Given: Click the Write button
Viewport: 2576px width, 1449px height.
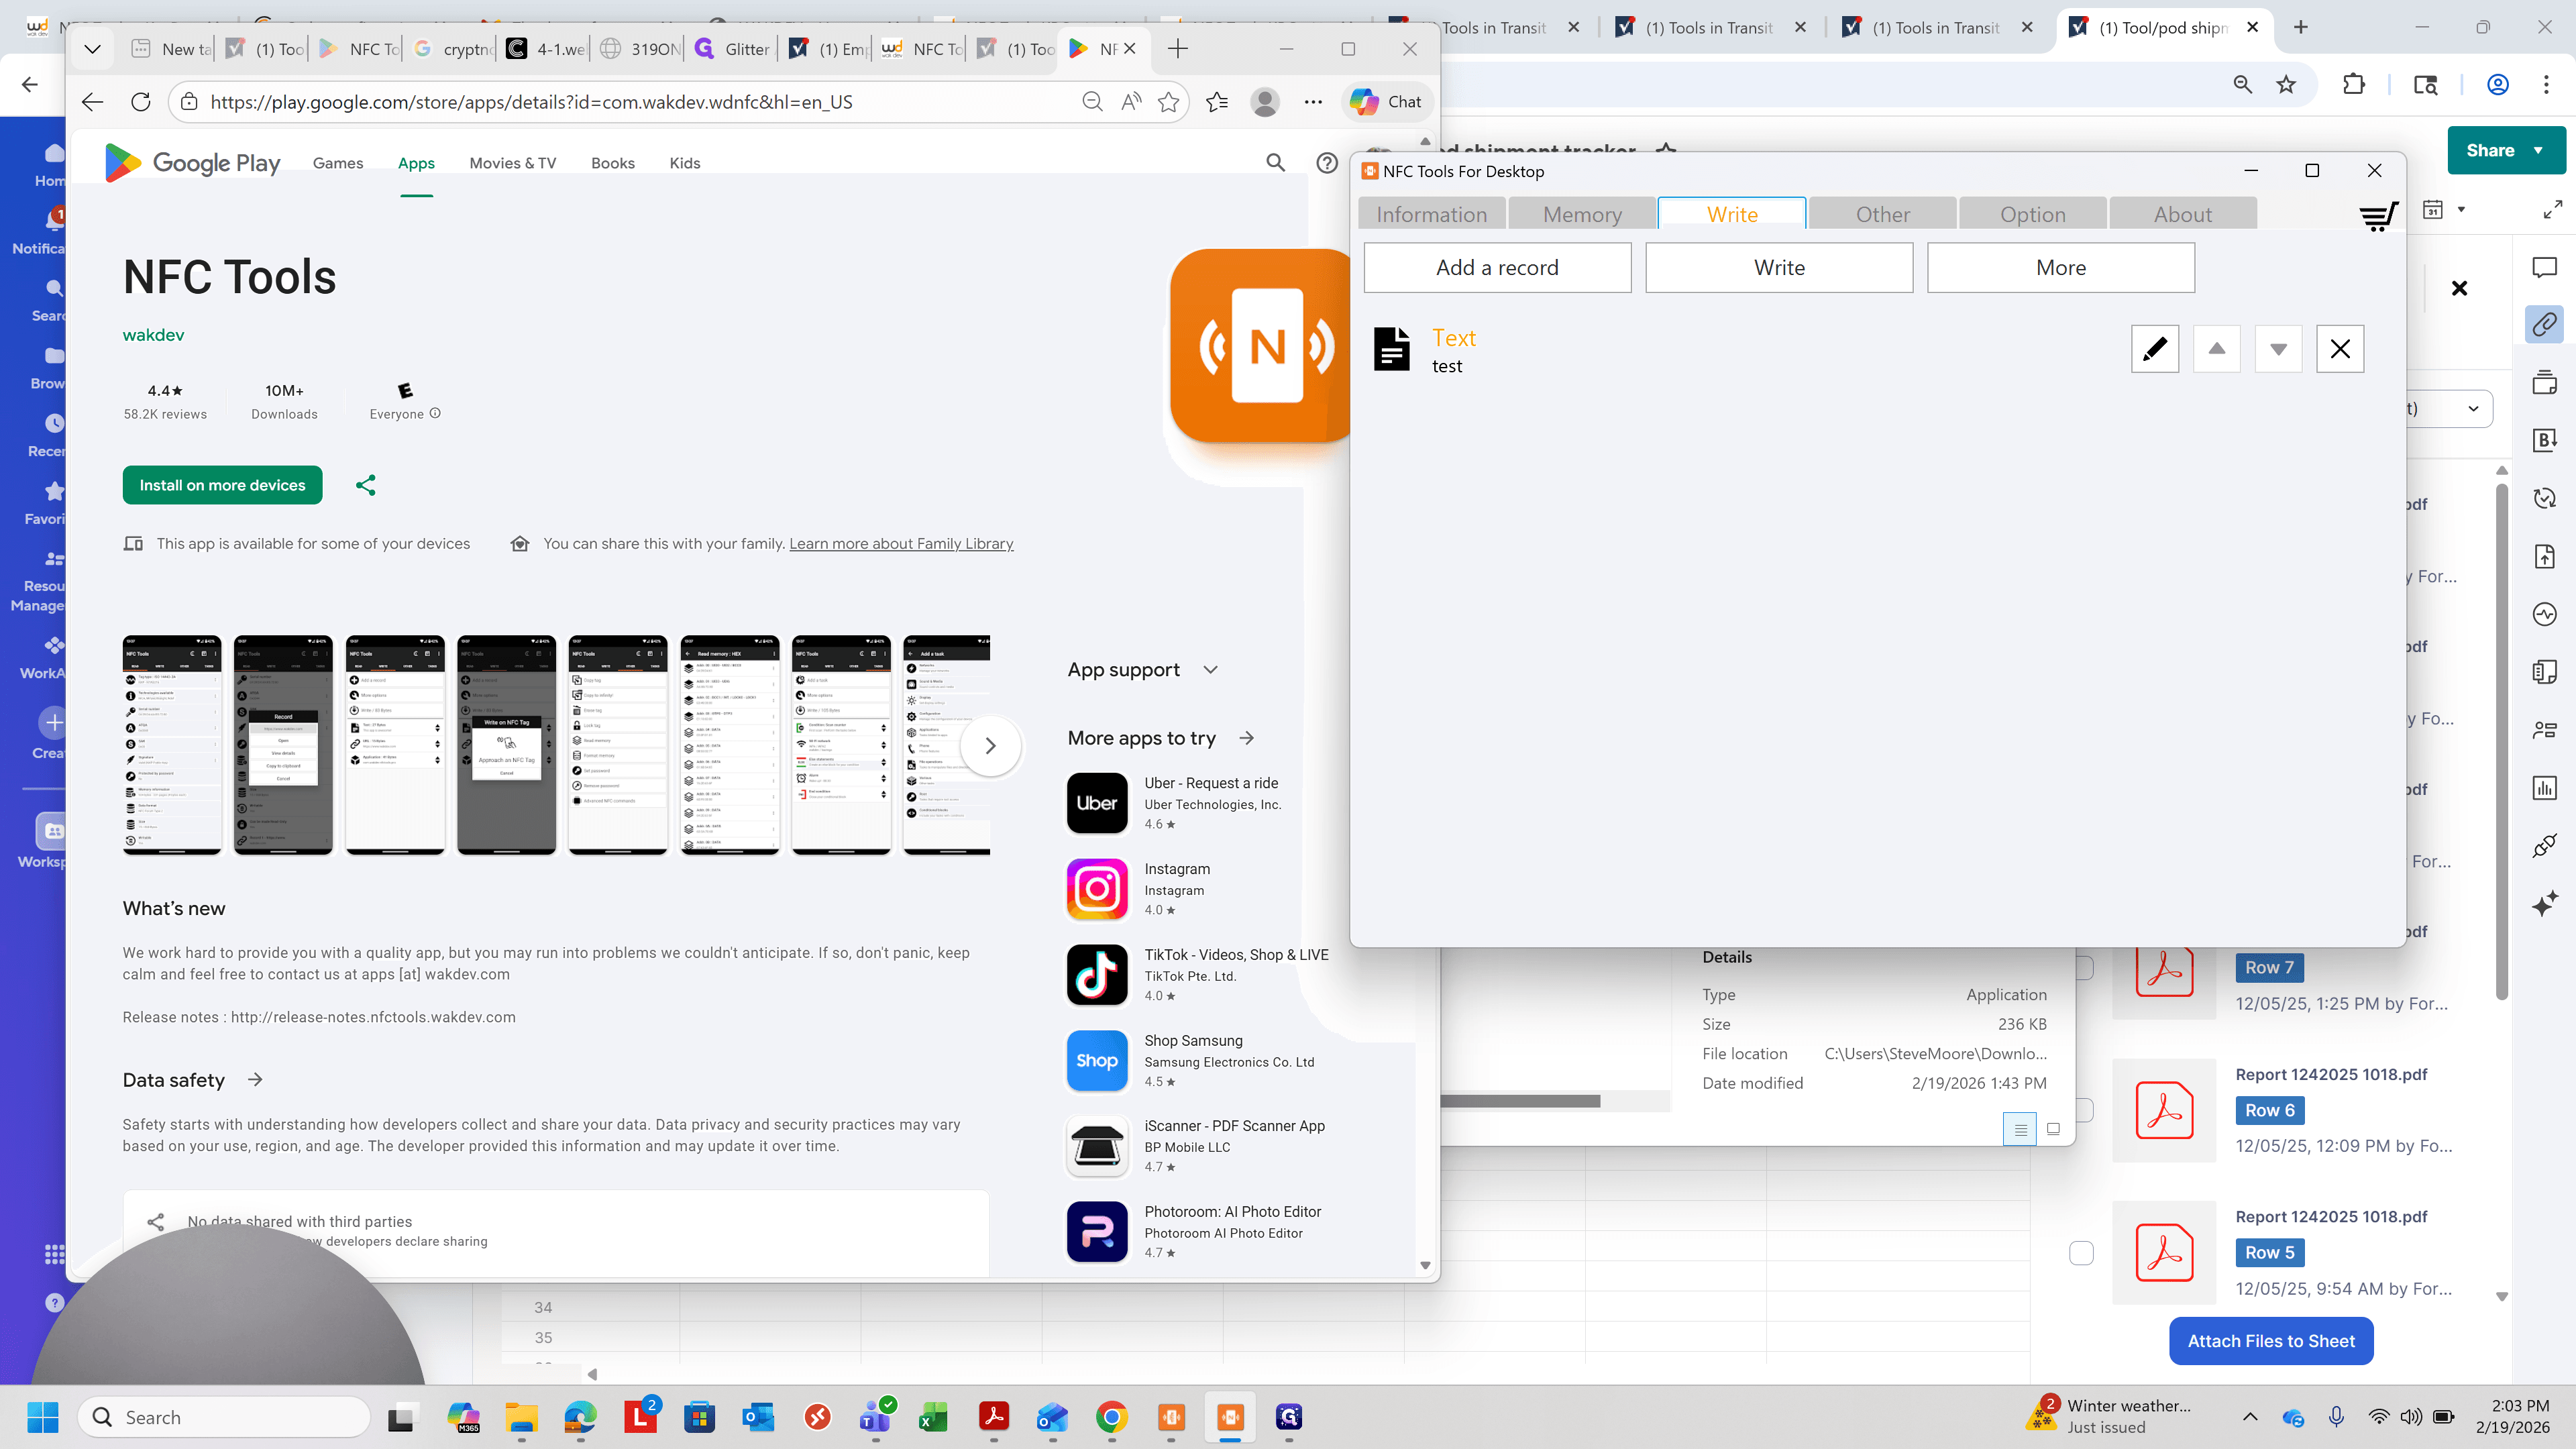Looking at the screenshot, I should [x=1779, y=267].
